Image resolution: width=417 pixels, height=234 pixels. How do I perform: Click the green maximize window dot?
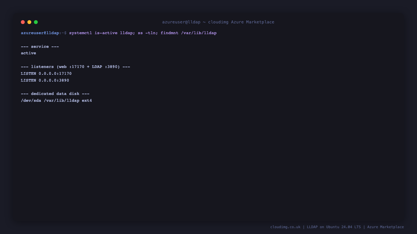tap(36, 22)
